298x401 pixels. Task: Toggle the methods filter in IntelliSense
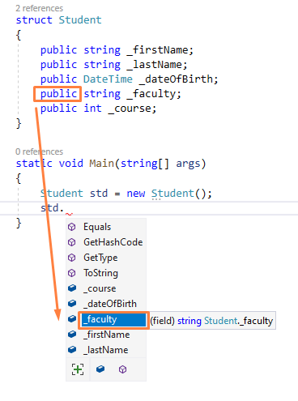pos(122,369)
